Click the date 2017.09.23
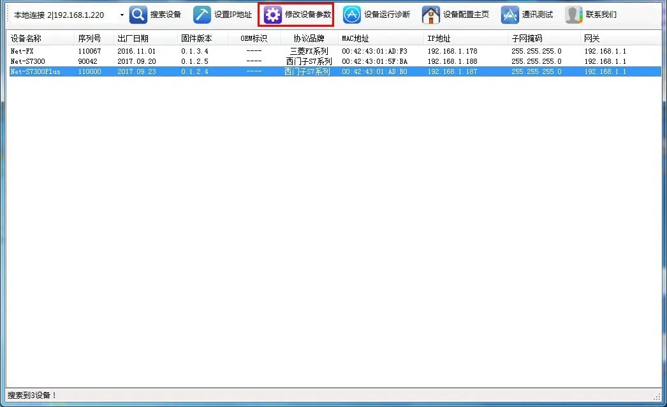 click(136, 71)
